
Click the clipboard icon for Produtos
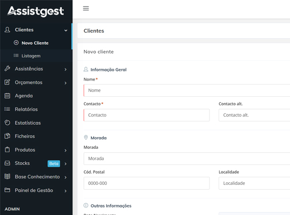point(7,149)
